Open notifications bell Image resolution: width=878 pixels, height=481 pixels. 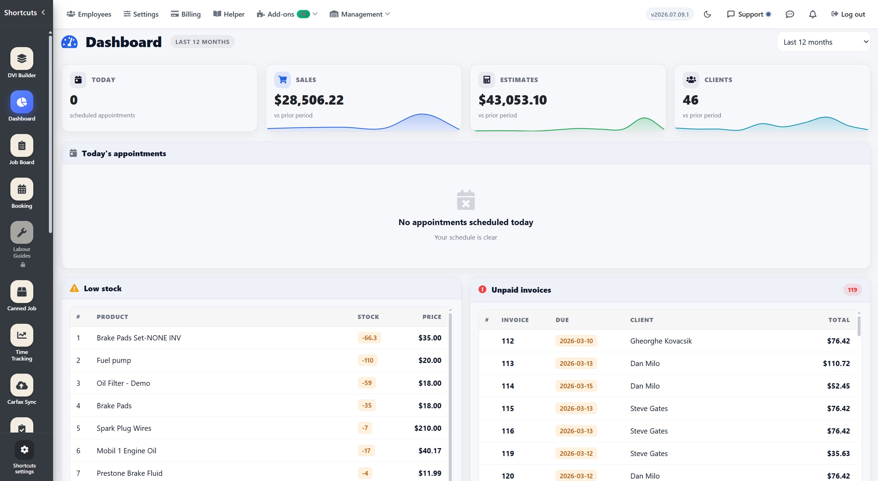(x=813, y=14)
